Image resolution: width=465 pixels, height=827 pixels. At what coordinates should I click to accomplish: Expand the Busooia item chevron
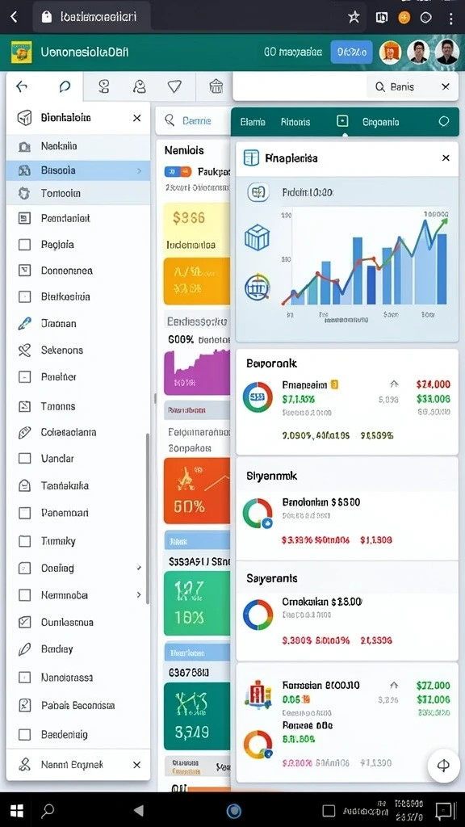tap(139, 170)
